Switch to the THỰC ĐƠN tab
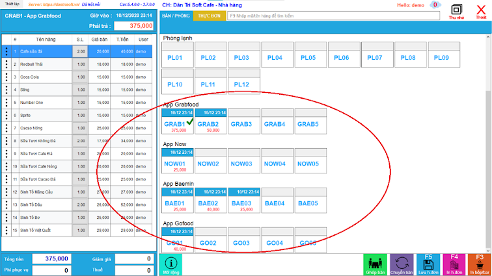The width and height of the screenshot is (492, 276). coord(210,16)
